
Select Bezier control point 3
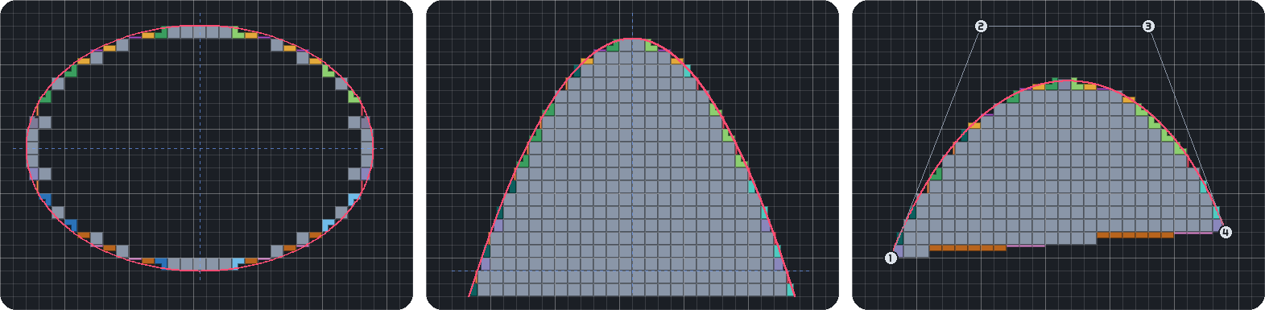pos(1148,27)
